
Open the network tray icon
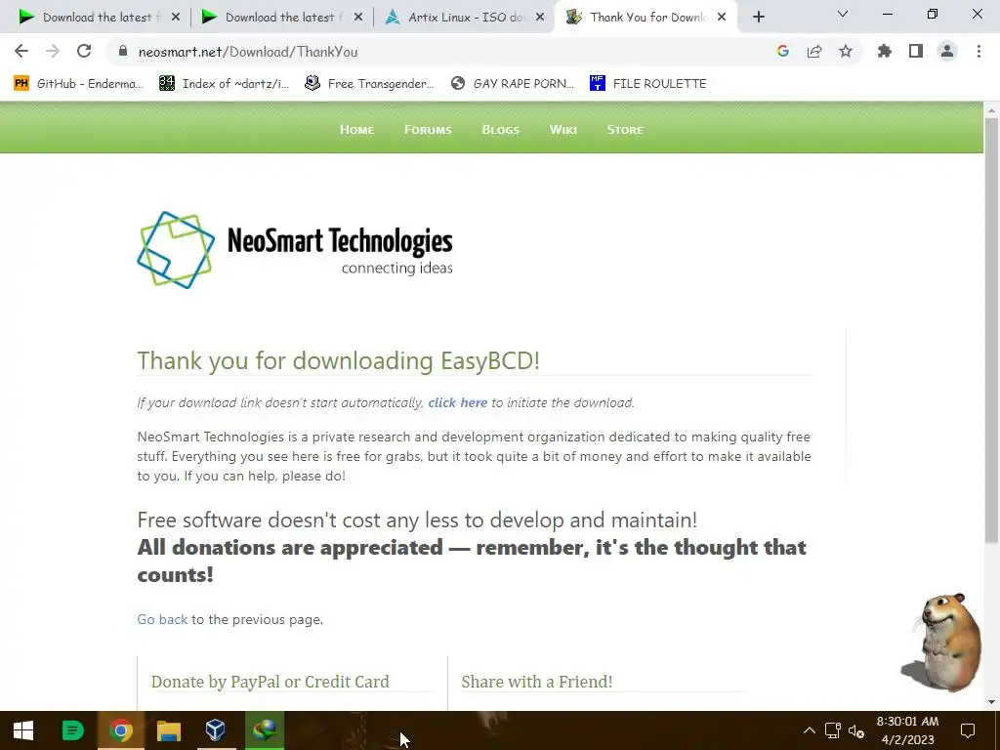click(x=832, y=730)
